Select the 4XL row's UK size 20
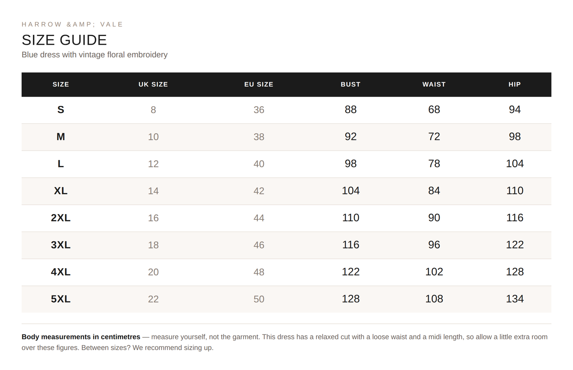This screenshot has width=573, height=370. (x=153, y=272)
